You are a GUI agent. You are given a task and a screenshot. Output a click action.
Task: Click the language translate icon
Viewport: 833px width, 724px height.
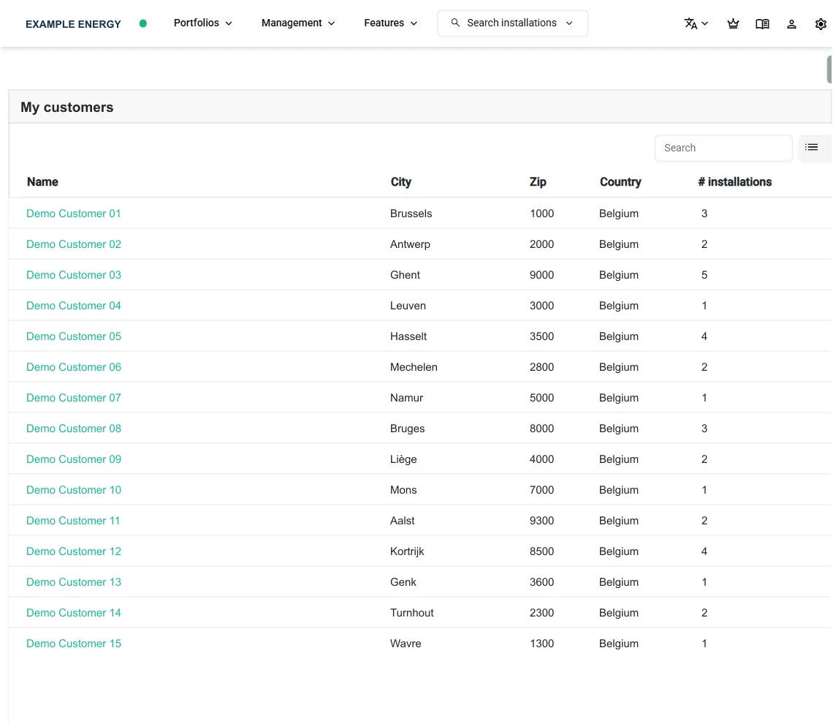coord(690,23)
